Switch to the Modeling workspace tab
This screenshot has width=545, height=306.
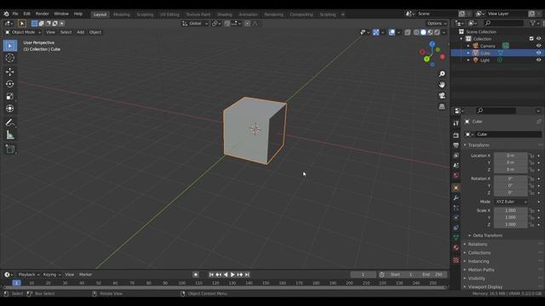point(122,14)
